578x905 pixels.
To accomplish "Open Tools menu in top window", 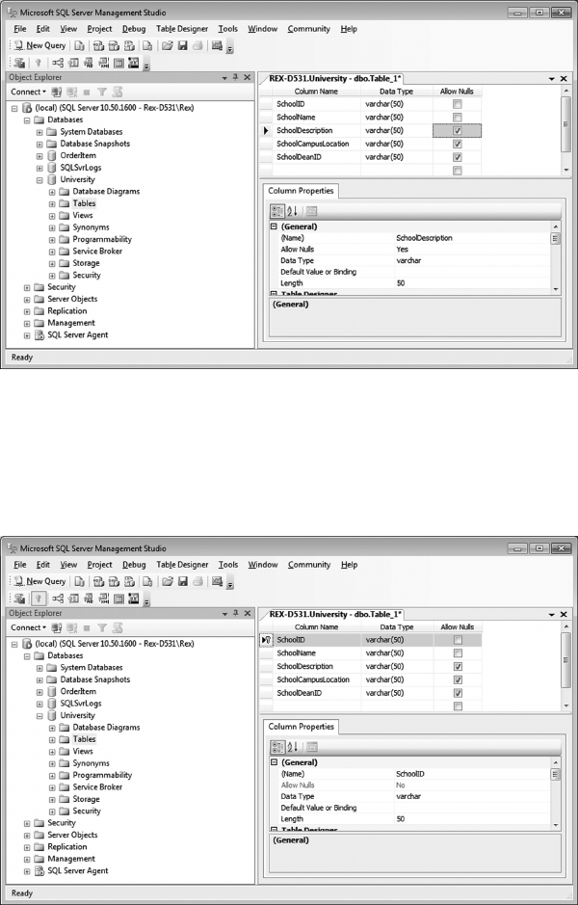I will [x=228, y=29].
